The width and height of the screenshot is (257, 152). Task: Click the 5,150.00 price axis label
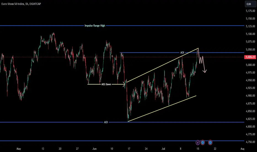[x=250, y=19]
